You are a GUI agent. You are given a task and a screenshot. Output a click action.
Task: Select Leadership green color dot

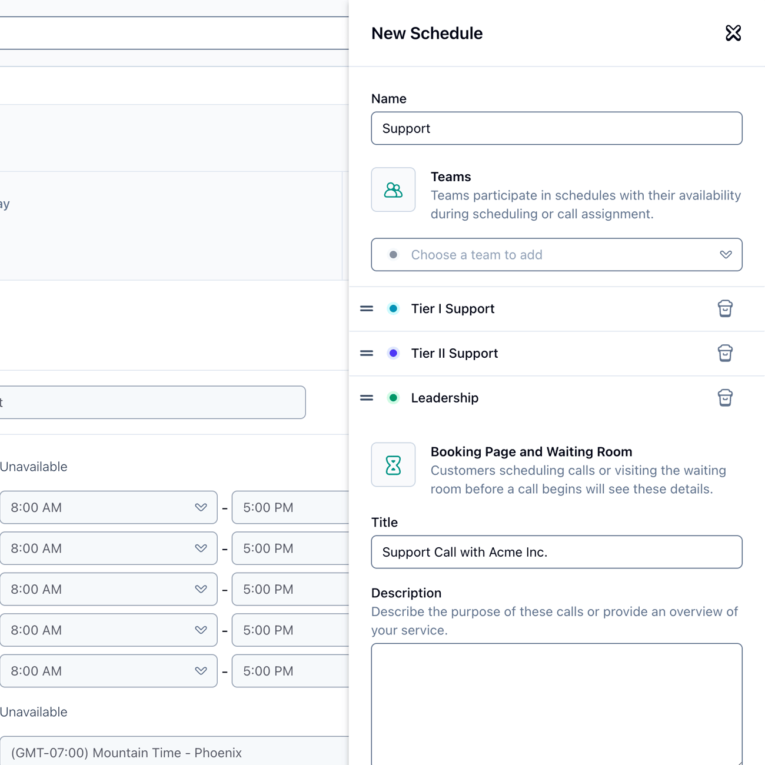click(393, 398)
